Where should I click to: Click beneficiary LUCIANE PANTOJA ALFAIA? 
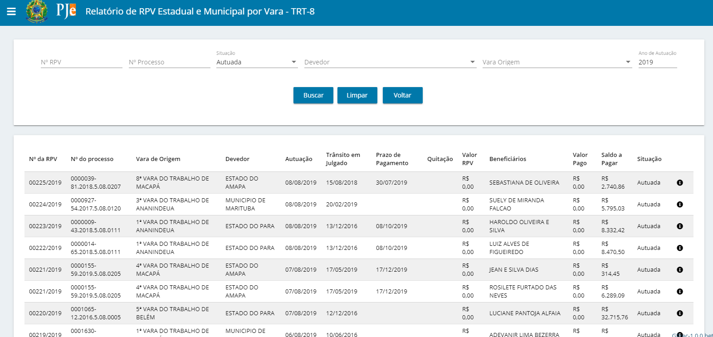coord(525,313)
